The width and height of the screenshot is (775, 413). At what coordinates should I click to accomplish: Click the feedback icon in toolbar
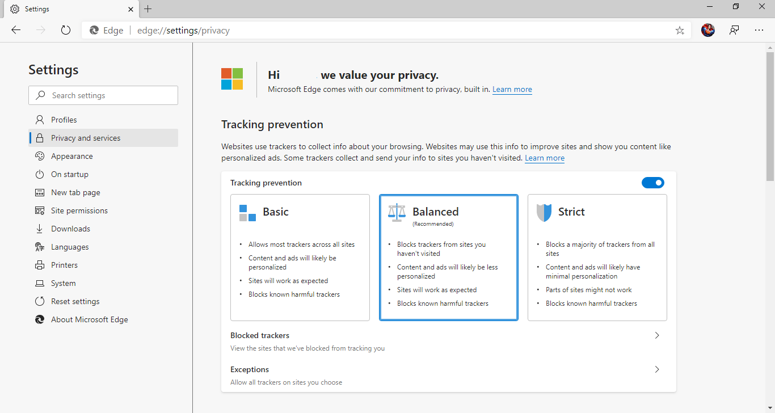(x=734, y=30)
